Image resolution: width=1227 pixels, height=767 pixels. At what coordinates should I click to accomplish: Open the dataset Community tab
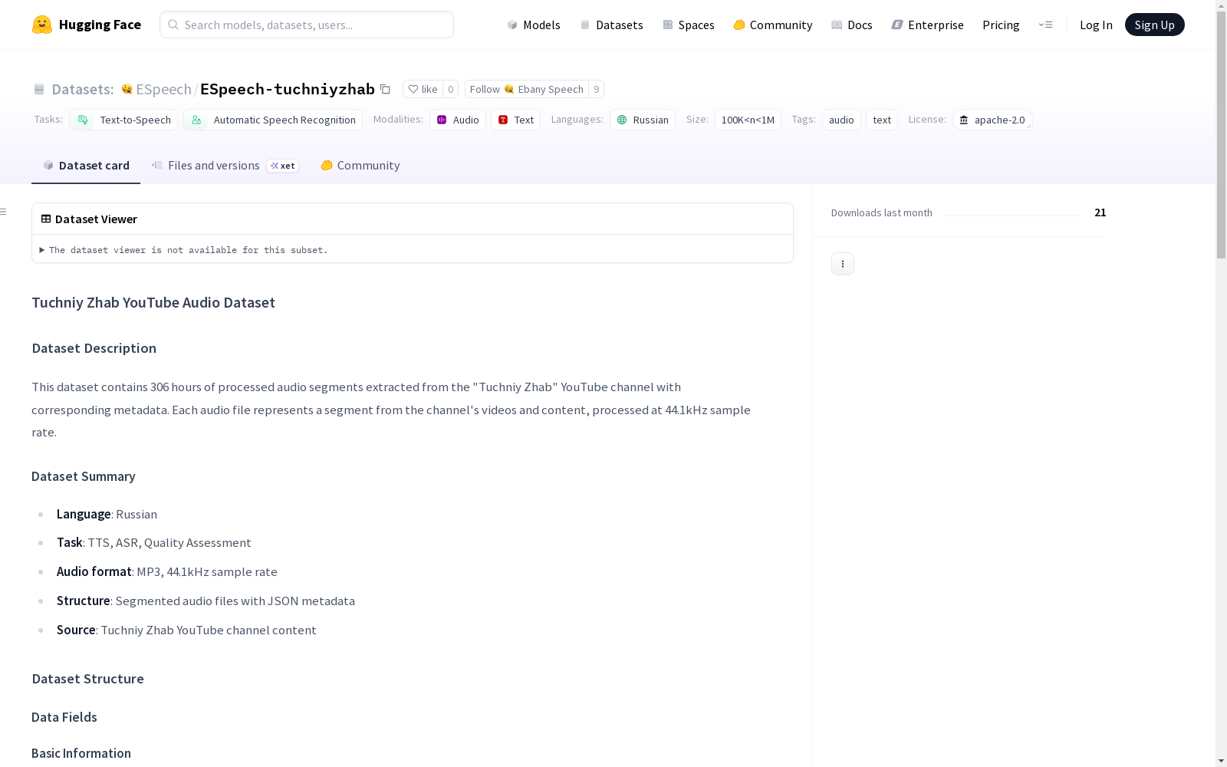point(360,166)
